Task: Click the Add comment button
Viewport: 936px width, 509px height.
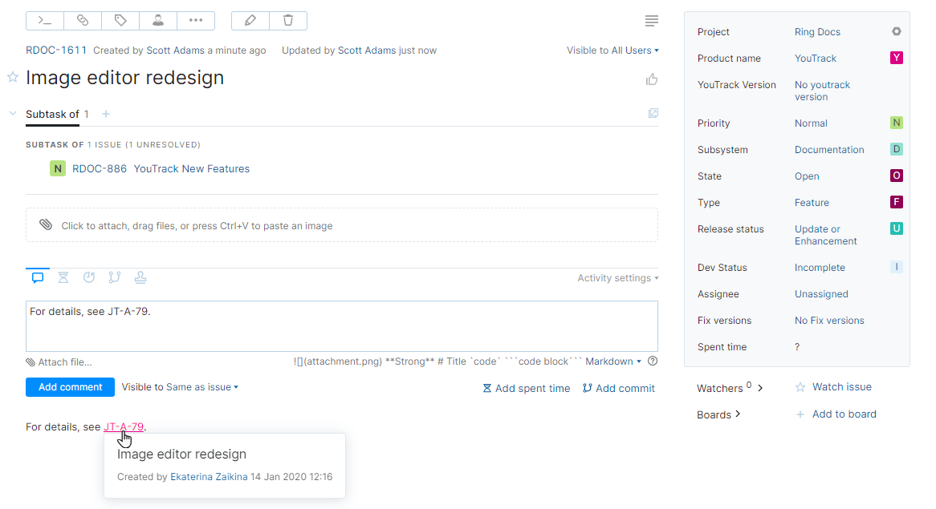Action: [x=70, y=387]
